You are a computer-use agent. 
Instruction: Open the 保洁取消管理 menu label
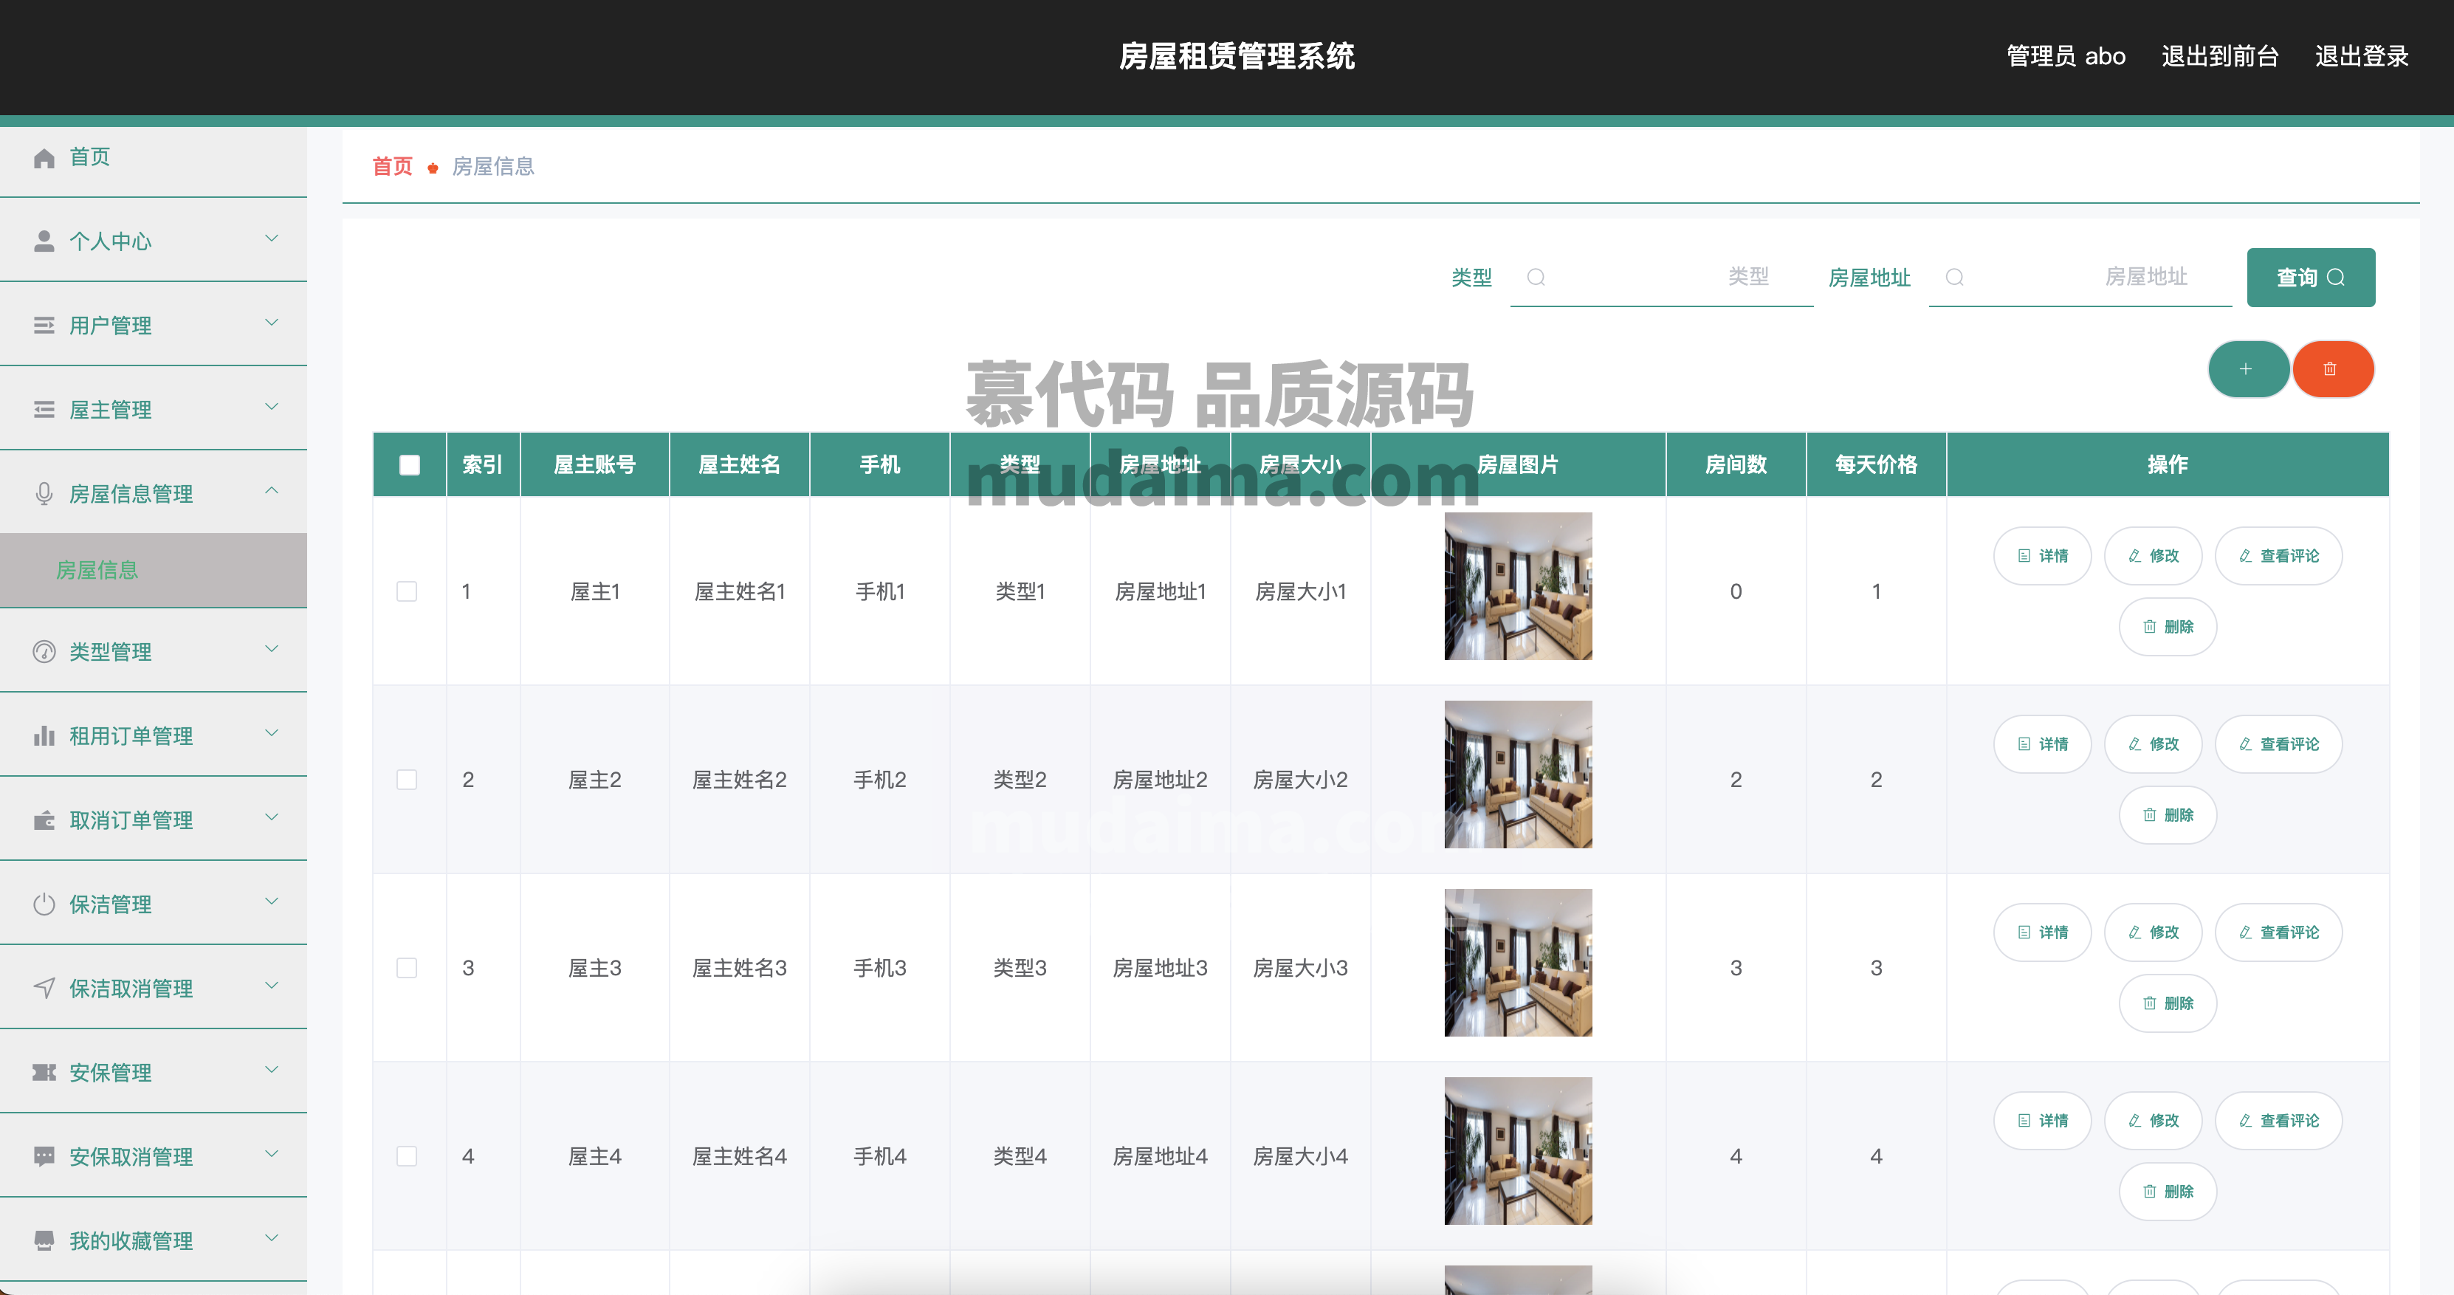tap(131, 989)
